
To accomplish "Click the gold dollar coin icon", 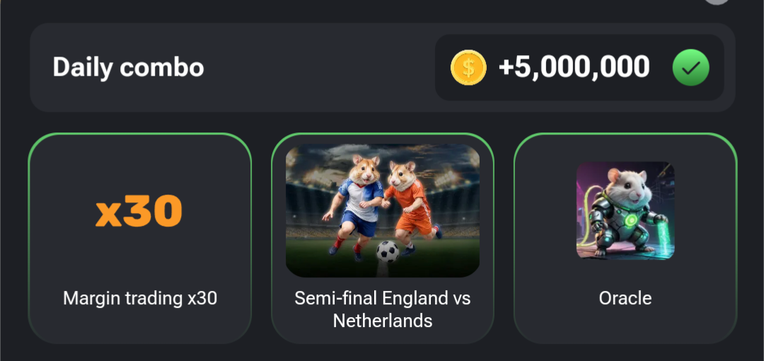I will click(468, 68).
